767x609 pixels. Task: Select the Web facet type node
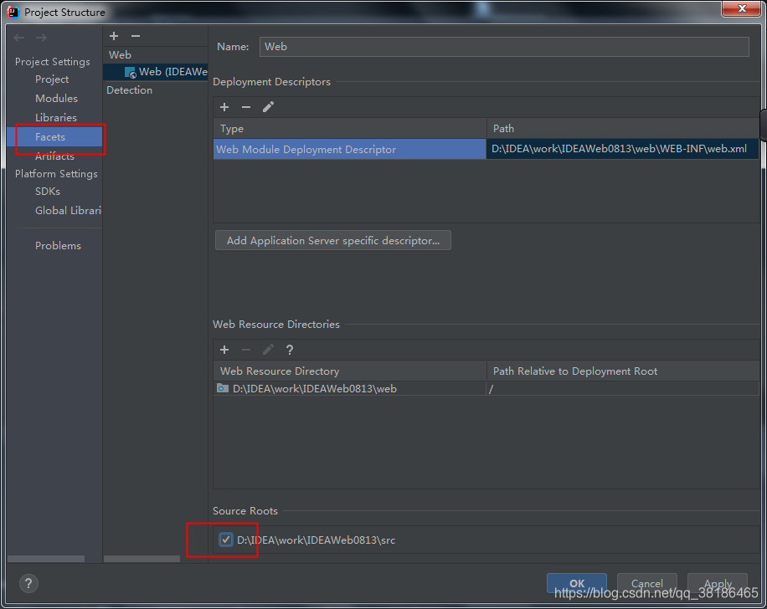click(x=120, y=54)
